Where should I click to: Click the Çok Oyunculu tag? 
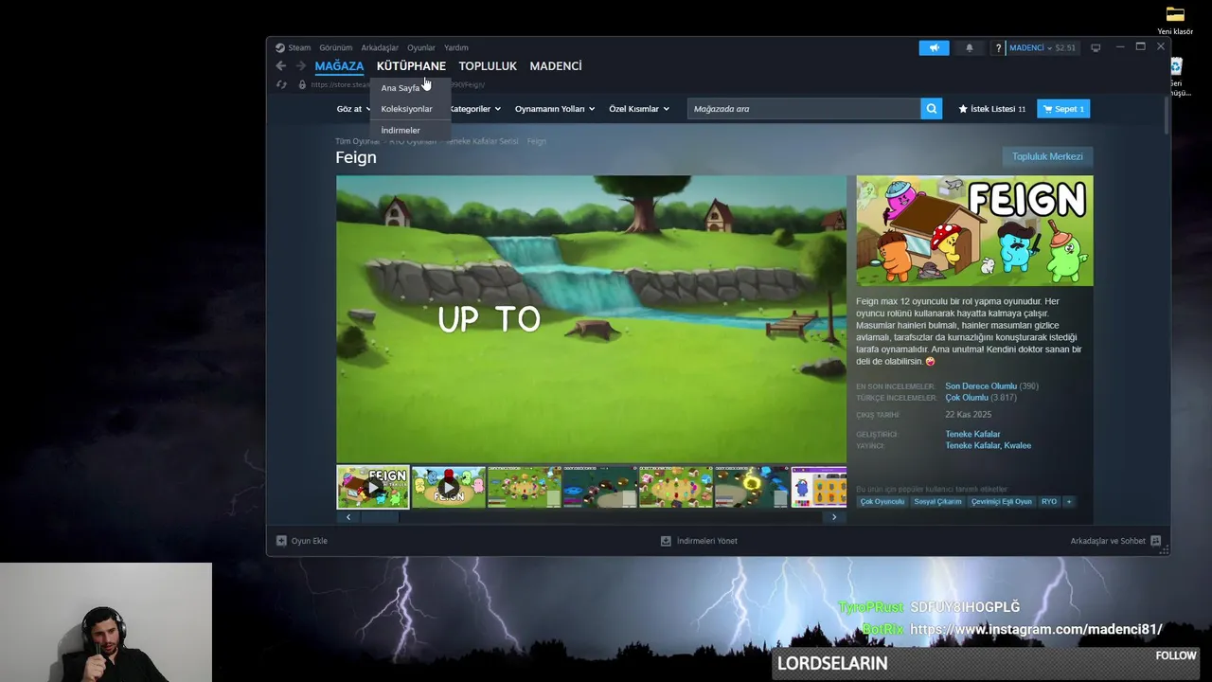coord(882,502)
